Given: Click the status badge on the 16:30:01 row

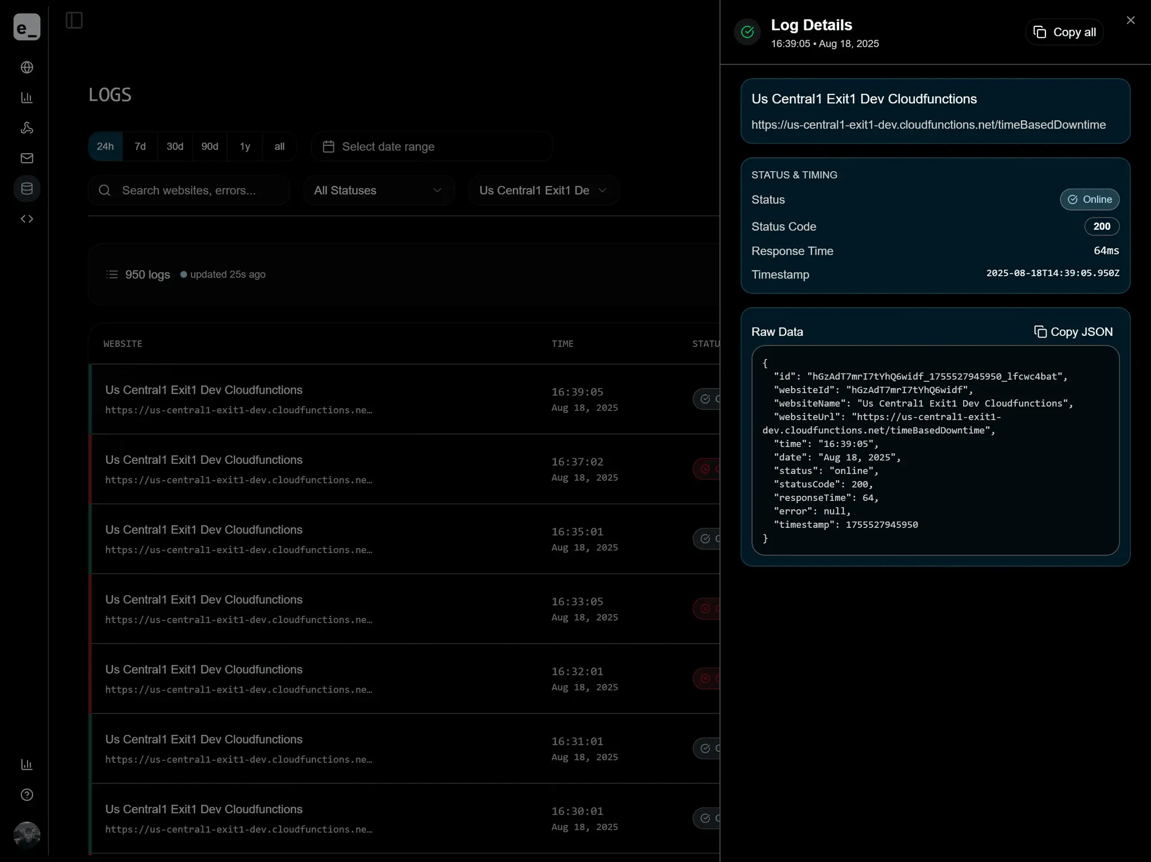Looking at the screenshot, I should tap(706, 819).
